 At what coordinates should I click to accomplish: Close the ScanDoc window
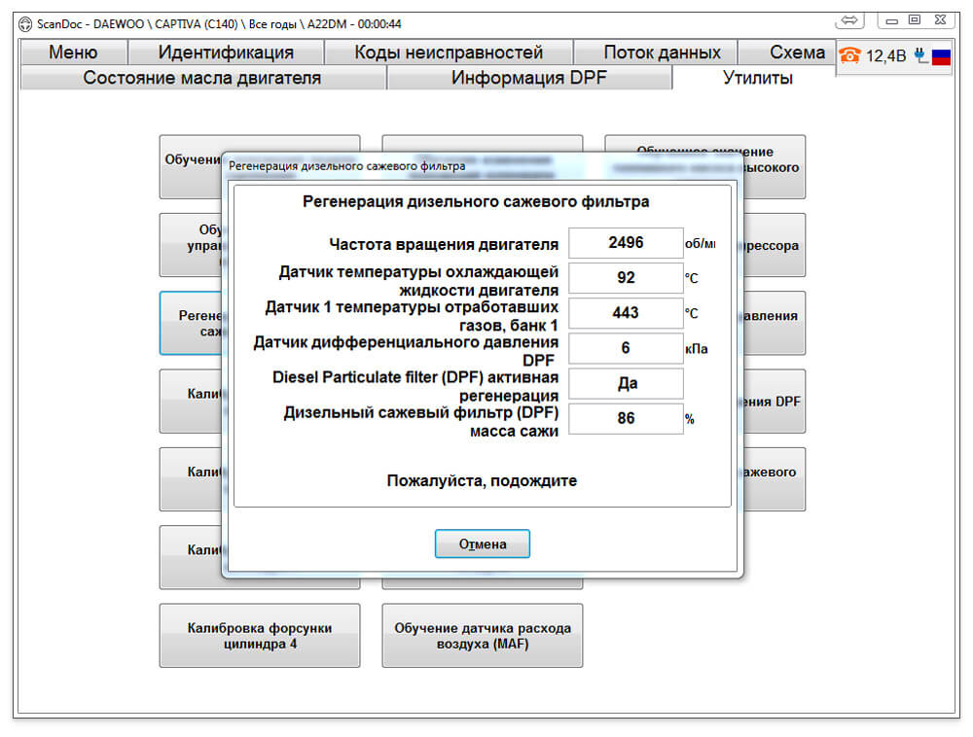click(940, 19)
